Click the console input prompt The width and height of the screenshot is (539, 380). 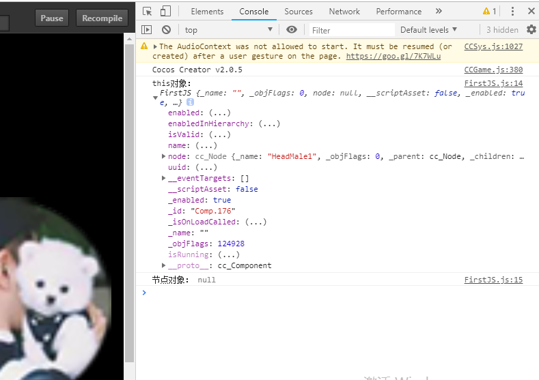pos(337,293)
